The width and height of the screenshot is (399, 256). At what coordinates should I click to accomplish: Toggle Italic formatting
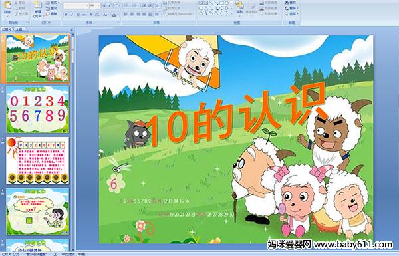(72, 15)
